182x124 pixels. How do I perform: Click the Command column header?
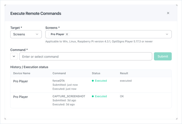(x=59, y=73)
